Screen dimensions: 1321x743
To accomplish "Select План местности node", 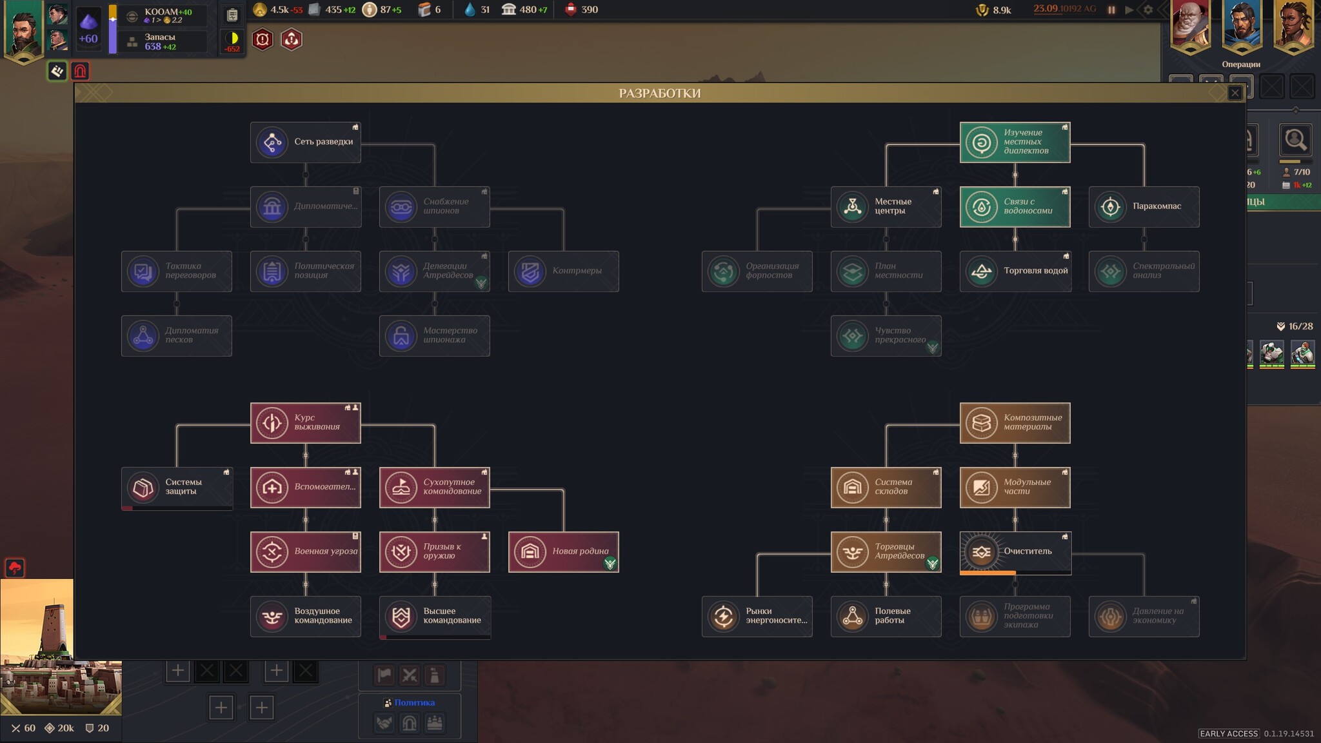I will pyautogui.click(x=886, y=271).
